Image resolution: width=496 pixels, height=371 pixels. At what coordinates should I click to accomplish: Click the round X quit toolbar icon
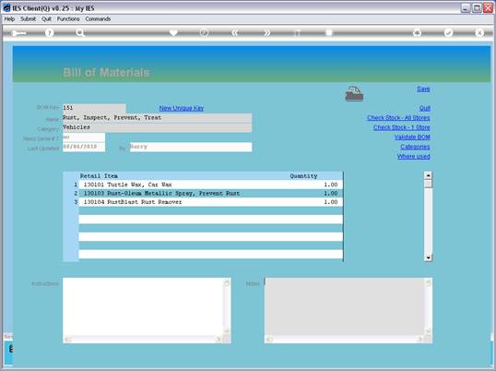point(479,32)
